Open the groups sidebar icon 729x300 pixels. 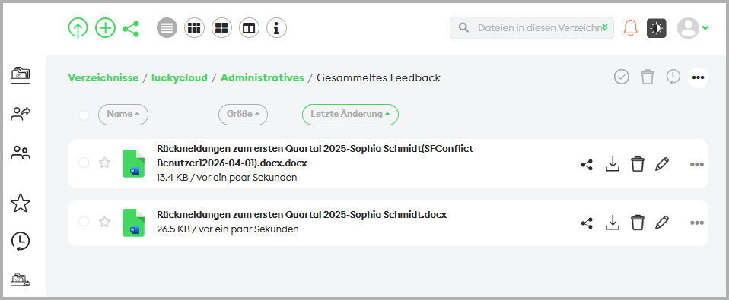point(21,153)
